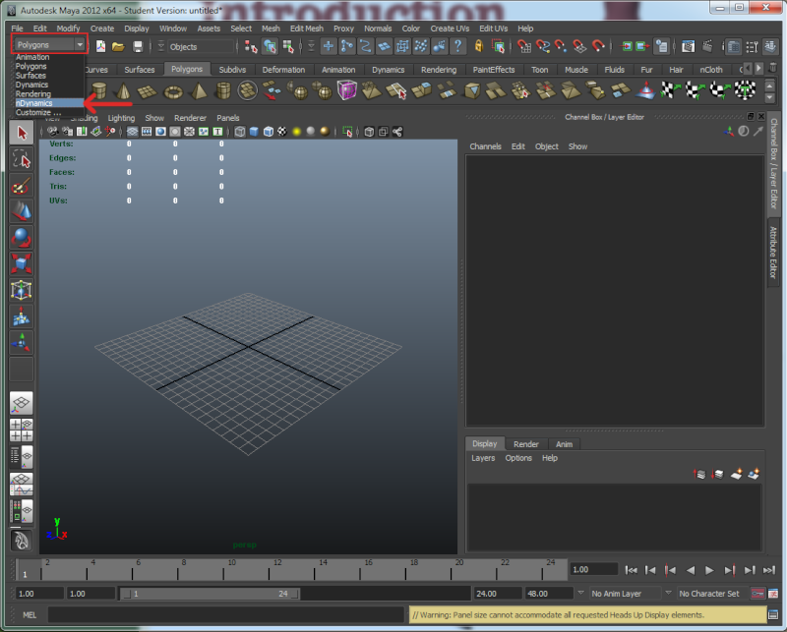Image resolution: width=787 pixels, height=632 pixels.
Task: Activate the Soft Modification tool
Action: coord(21,316)
